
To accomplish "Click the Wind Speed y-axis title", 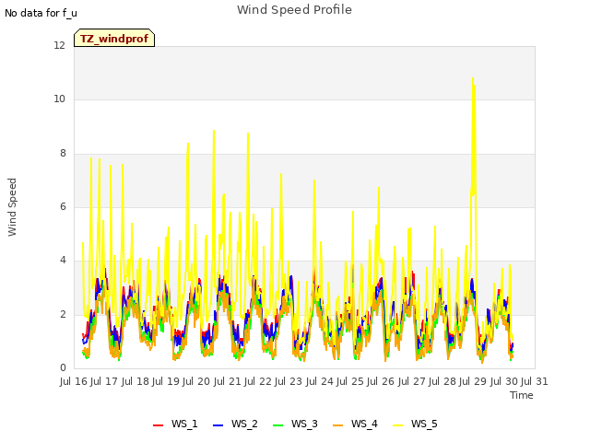I will (12, 207).
